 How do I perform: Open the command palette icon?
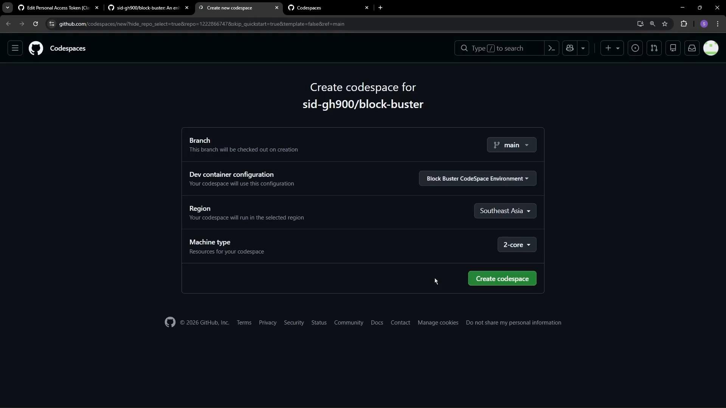click(552, 48)
